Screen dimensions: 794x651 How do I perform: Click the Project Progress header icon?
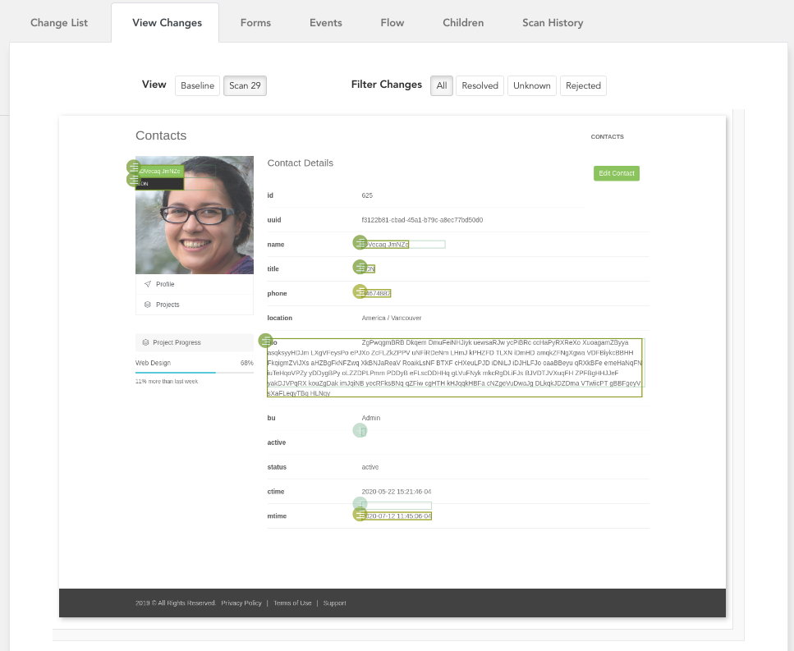[x=146, y=342]
